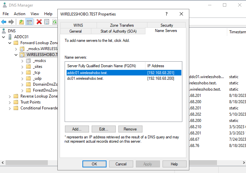The image size is (246, 173).
Task: Click the Add... button
Action: coord(77,129)
